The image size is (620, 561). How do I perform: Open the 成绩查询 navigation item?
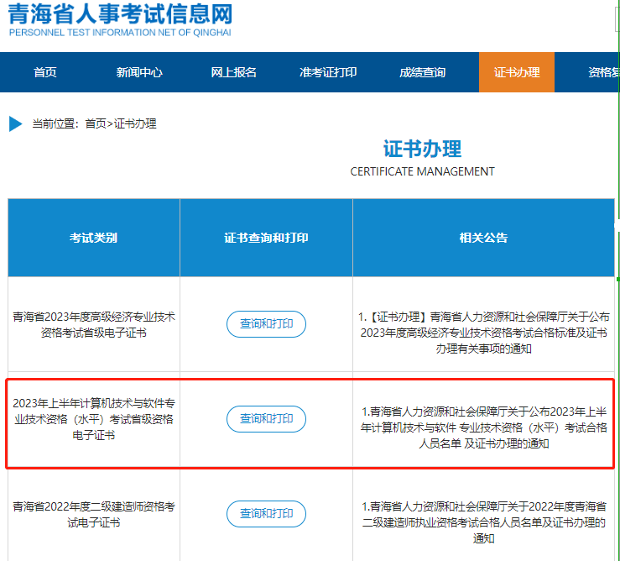[423, 72]
